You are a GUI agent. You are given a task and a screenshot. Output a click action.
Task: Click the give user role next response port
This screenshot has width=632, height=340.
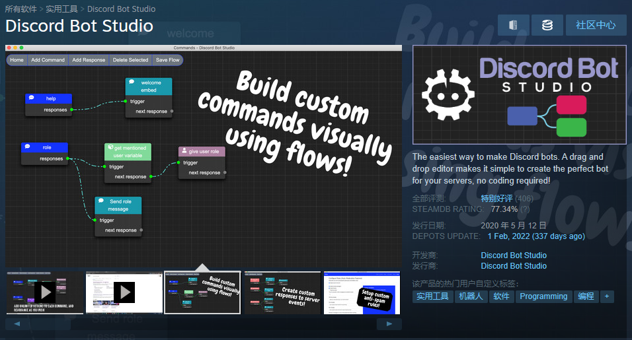[225, 172]
